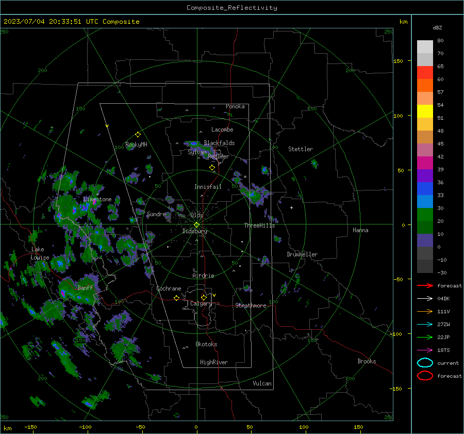The height and width of the screenshot is (434, 464).
Task: Pick the dark orange 57-60 dBZ swatch
Action: point(425,85)
